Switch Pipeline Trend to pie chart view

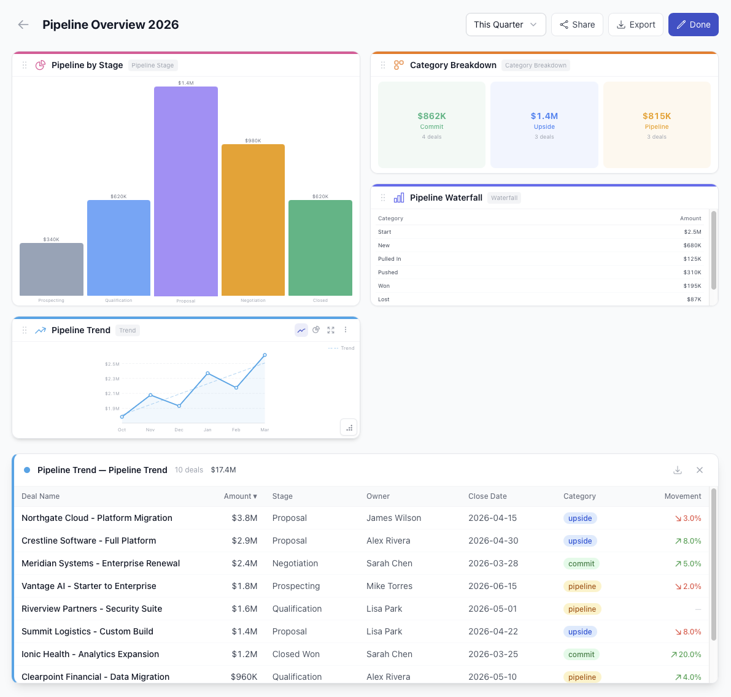pyautogui.click(x=316, y=330)
